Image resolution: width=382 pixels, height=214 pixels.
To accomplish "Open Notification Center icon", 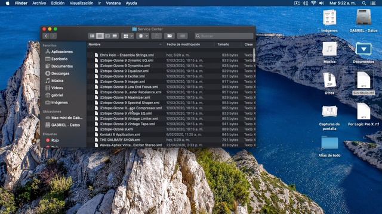I will pos(373,3).
